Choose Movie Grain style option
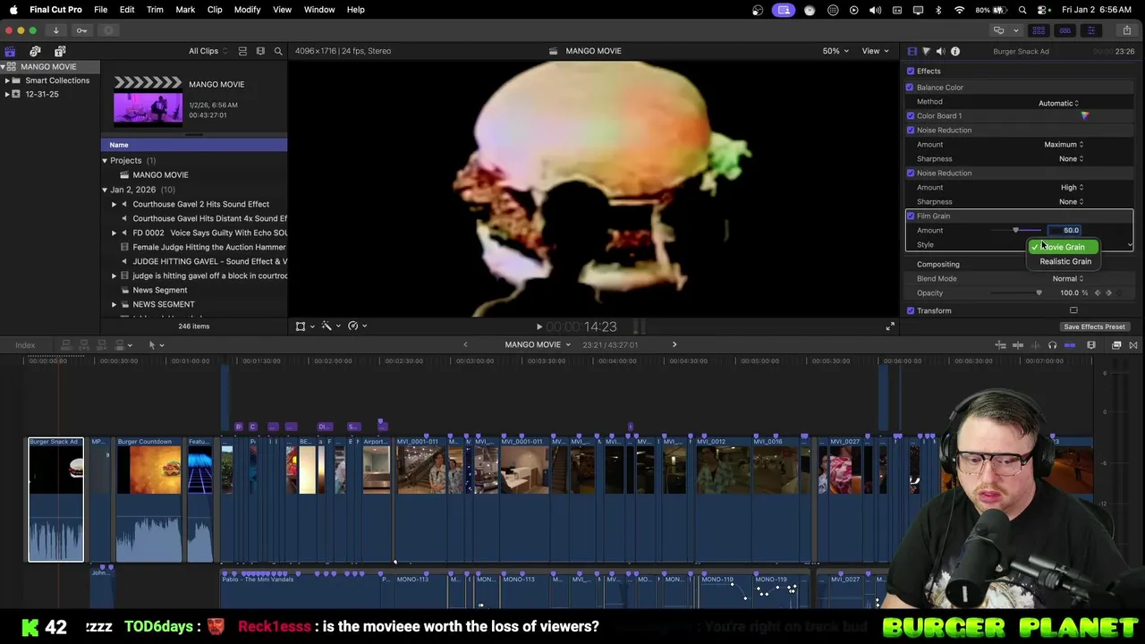The height and width of the screenshot is (644, 1145). click(x=1063, y=247)
